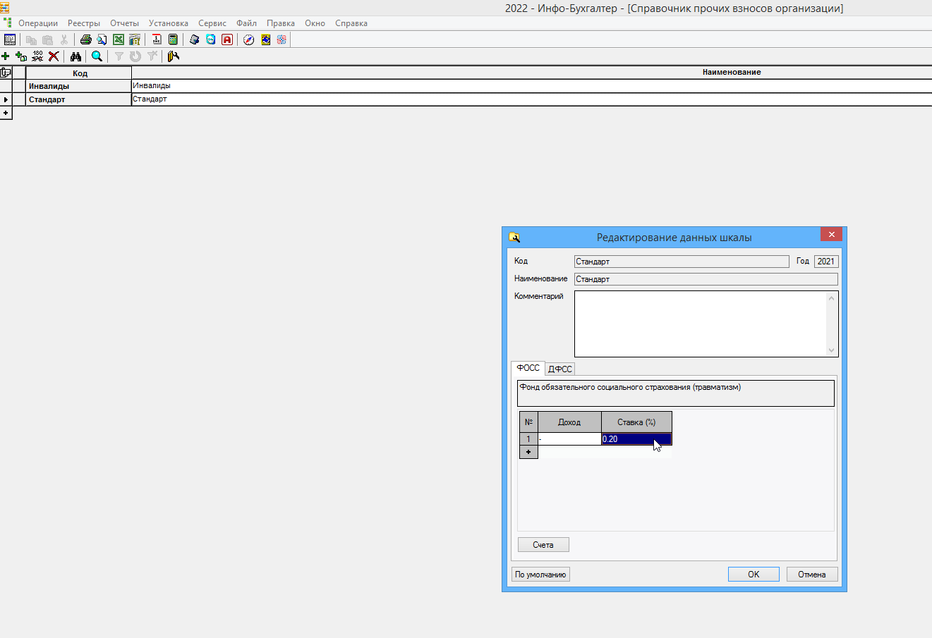
Task: Click the По умолчанию button
Action: (x=540, y=575)
